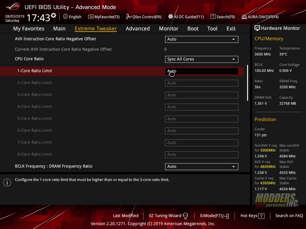
Task: Click the 5000MHz NonAVX target value
Action: pos(268,150)
